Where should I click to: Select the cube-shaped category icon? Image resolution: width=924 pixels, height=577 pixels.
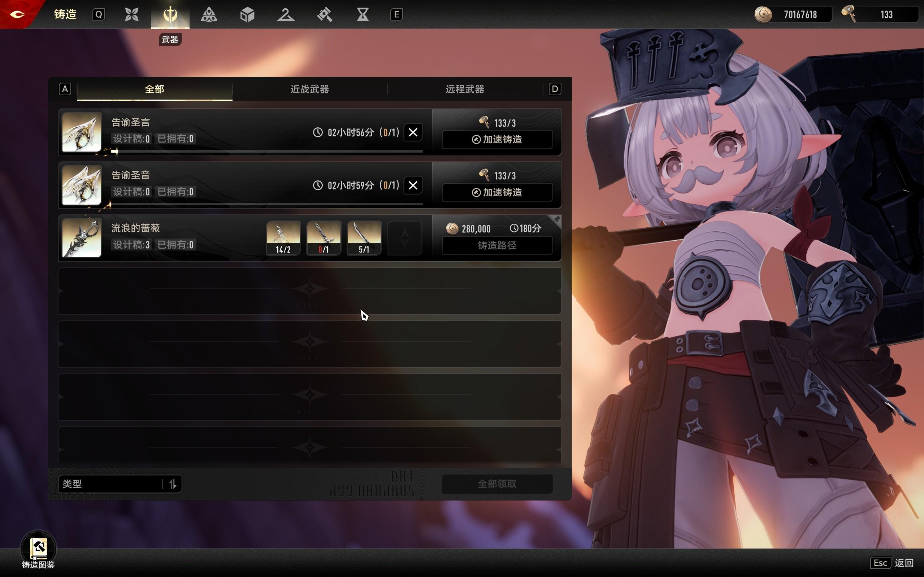pyautogui.click(x=247, y=14)
